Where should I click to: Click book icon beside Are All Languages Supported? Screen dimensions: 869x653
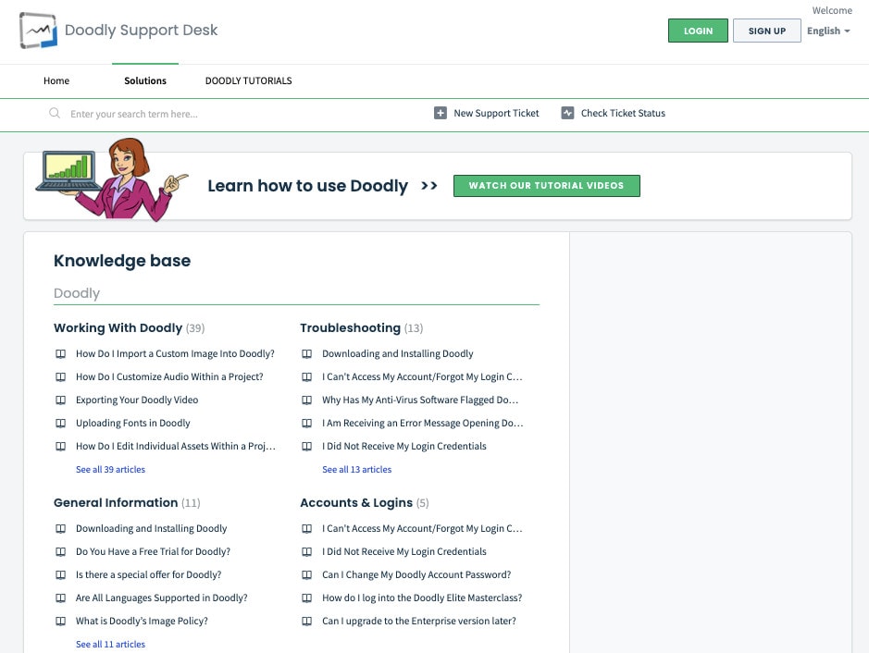(60, 598)
